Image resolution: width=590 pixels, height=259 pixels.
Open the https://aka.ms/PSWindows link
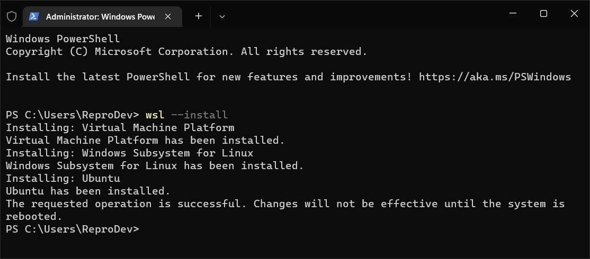click(495, 77)
